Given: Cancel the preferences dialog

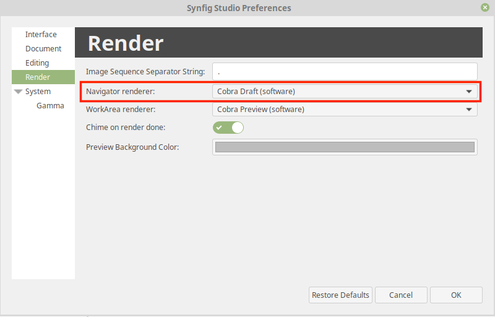Looking at the screenshot, I should [x=401, y=295].
